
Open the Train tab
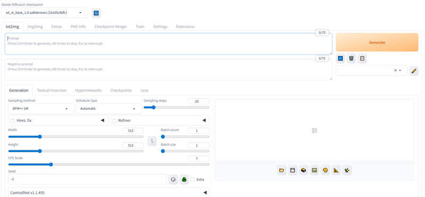pos(140,26)
